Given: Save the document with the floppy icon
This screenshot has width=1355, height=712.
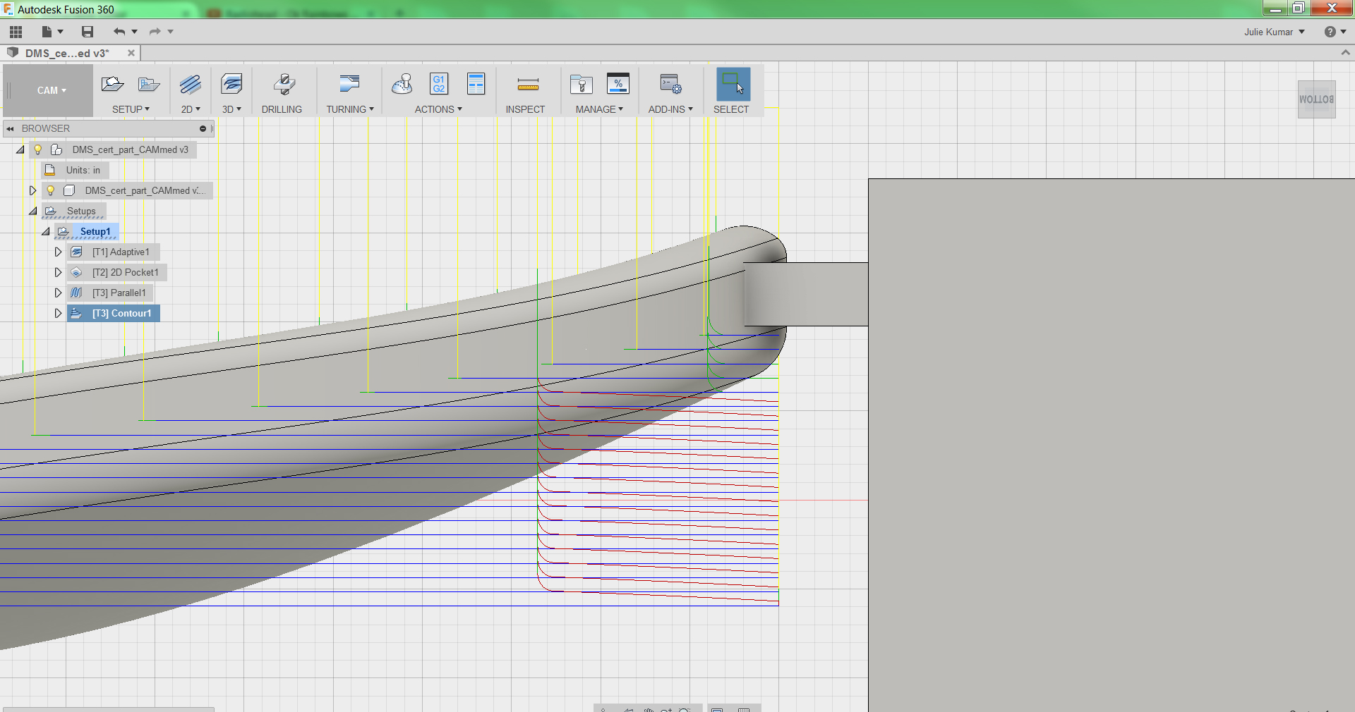Looking at the screenshot, I should [88, 32].
